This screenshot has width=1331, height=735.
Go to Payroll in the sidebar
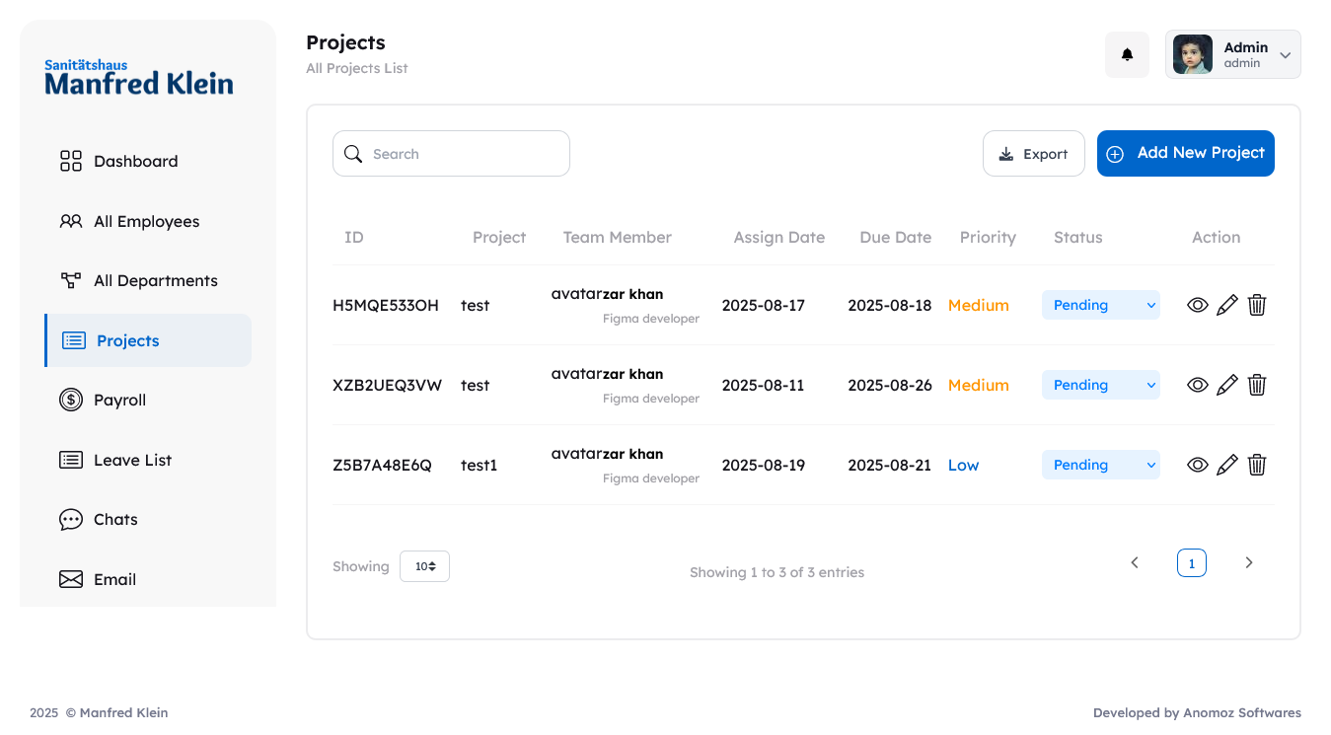click(x=119, y=401)
